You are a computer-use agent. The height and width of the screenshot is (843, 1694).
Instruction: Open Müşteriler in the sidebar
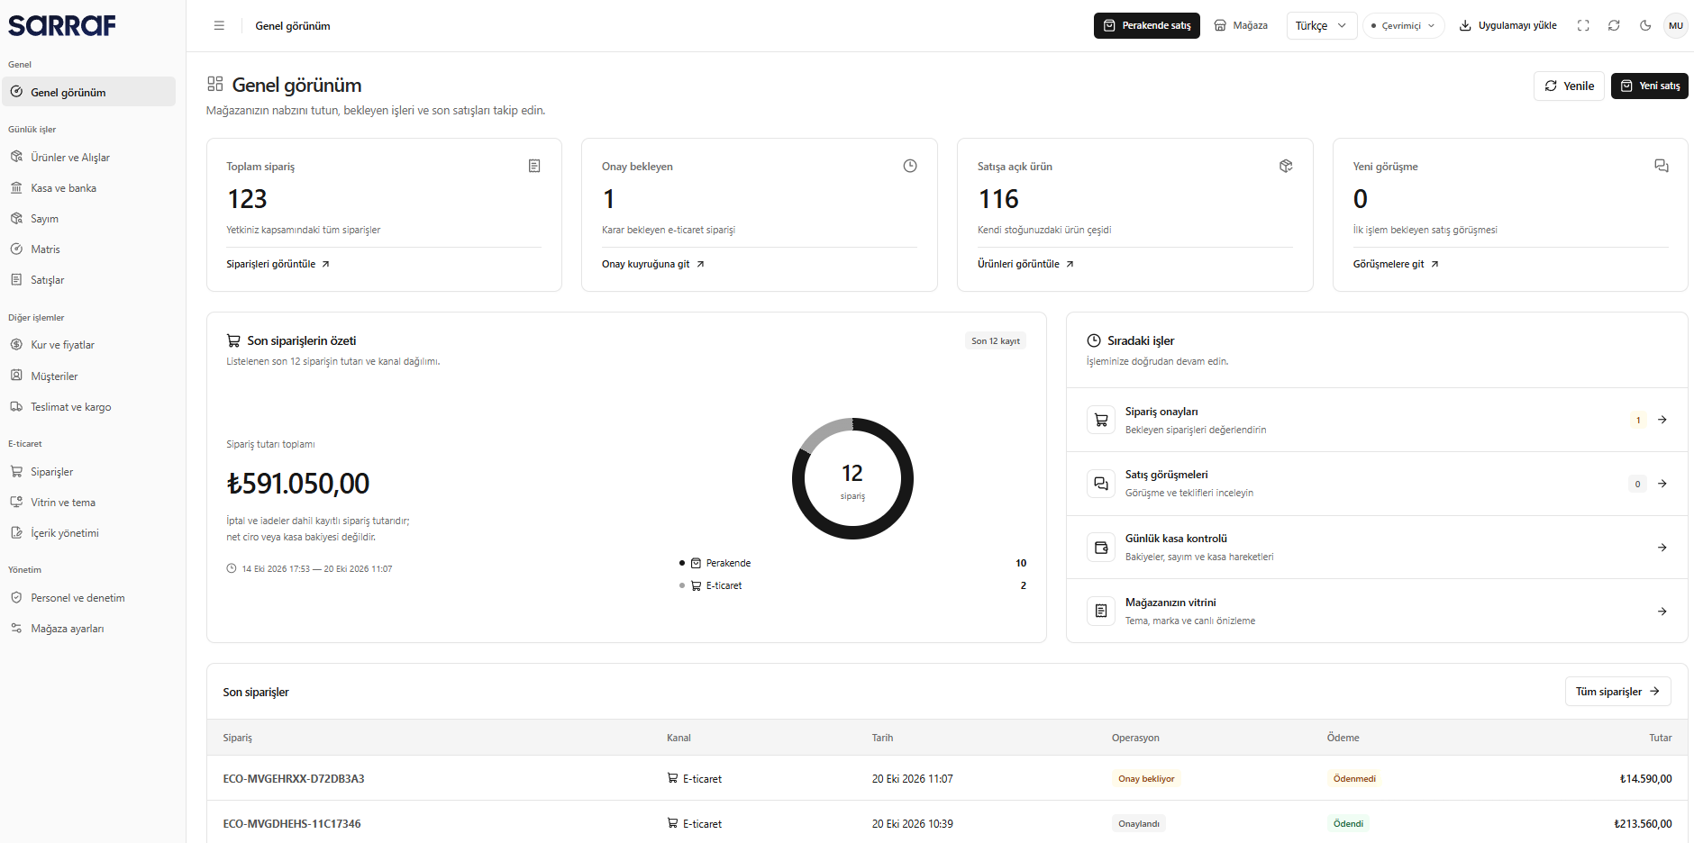pyautogui.click(x=89, y=376)
